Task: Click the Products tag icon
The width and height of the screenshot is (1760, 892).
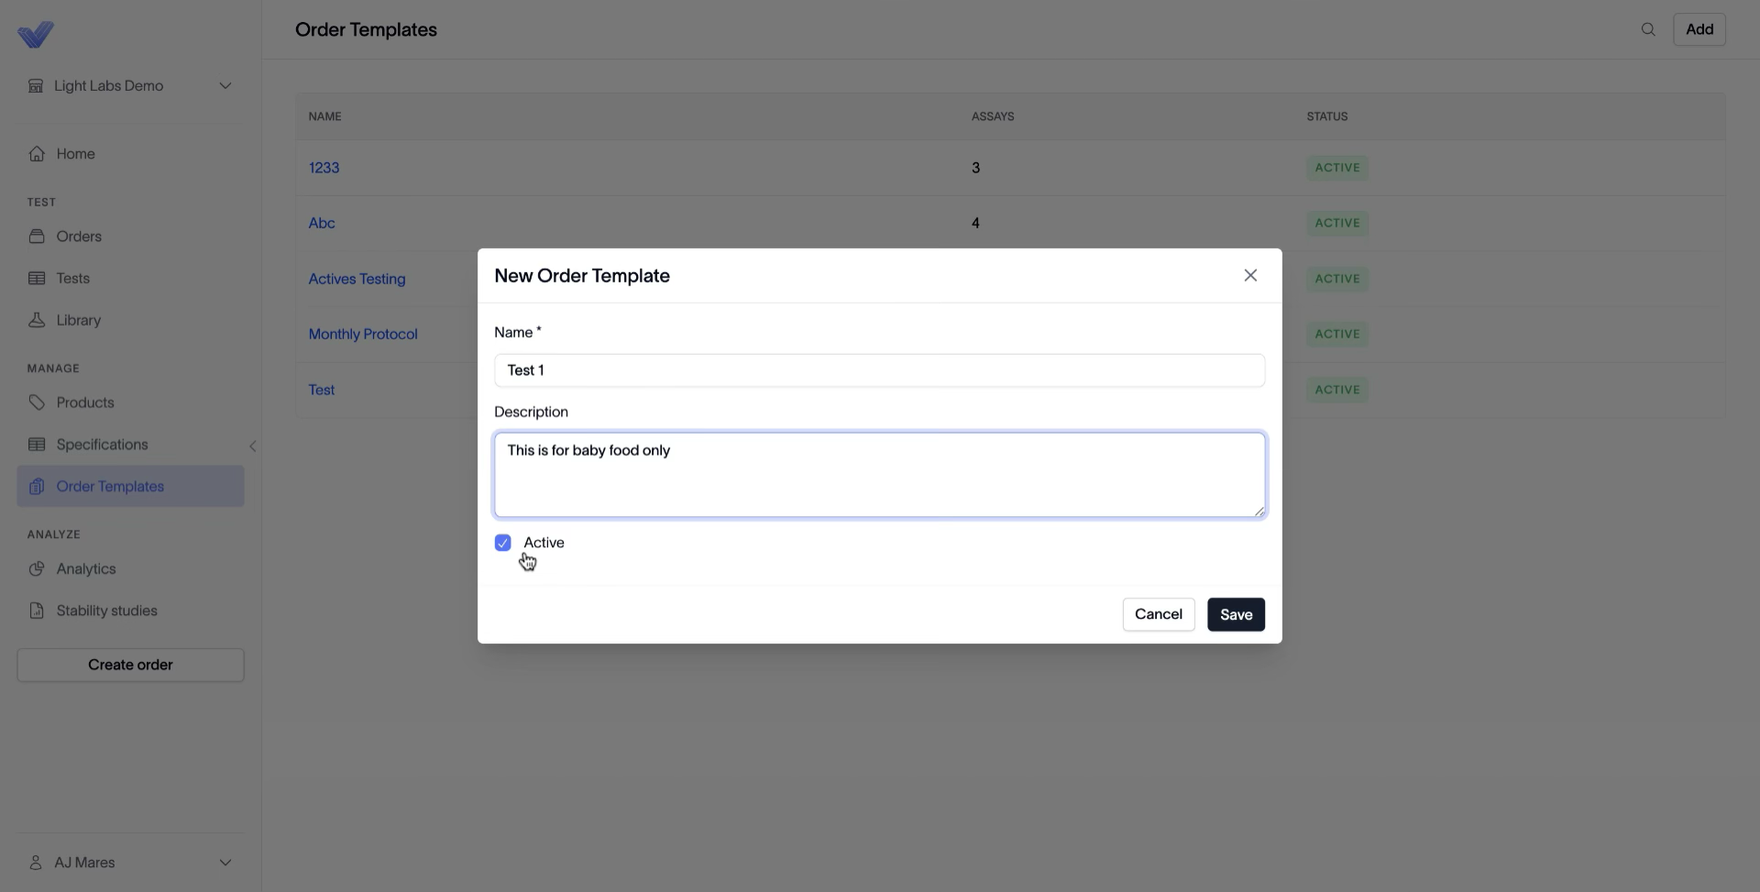Action: (x=37, y=402)
